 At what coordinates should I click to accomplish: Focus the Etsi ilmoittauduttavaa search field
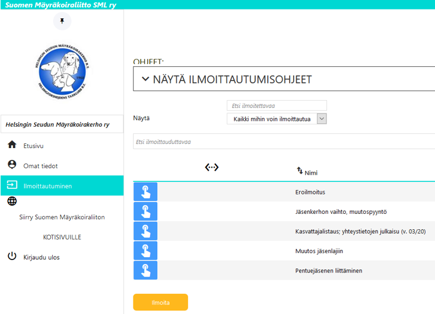pyautogui.click(x=284, y=142)
